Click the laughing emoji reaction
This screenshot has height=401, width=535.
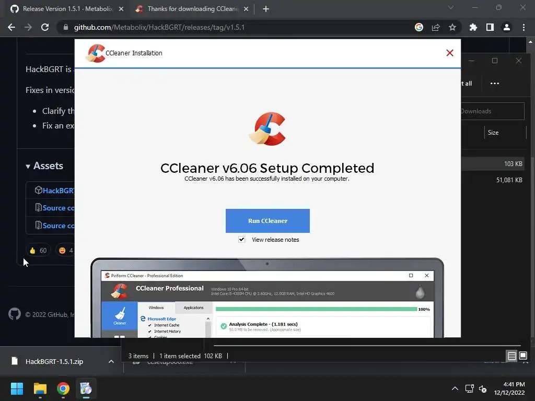[x=65, y=250]
